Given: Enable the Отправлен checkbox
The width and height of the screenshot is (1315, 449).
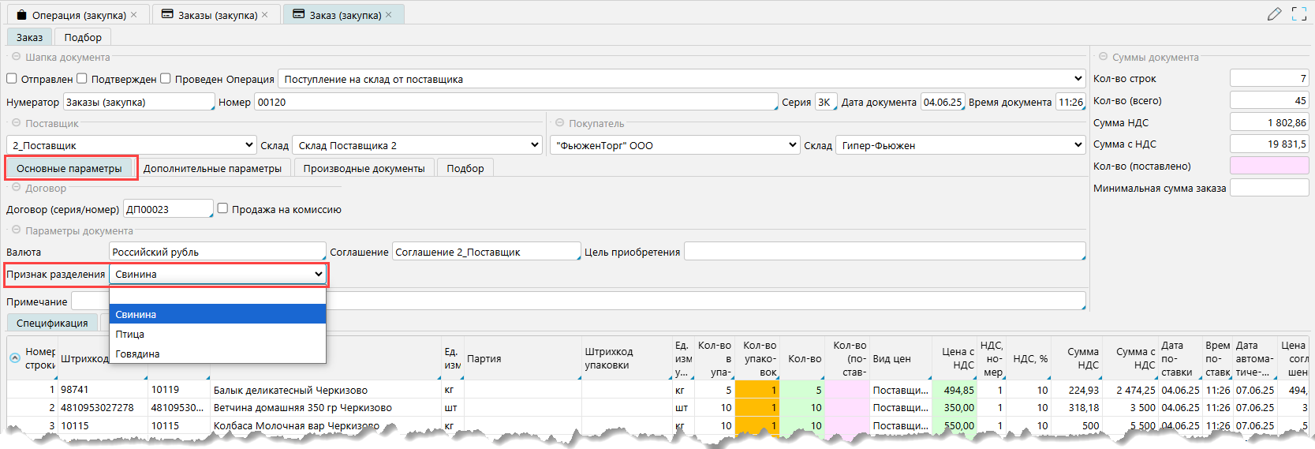Looking at the screenshot, I should [12, 79].
